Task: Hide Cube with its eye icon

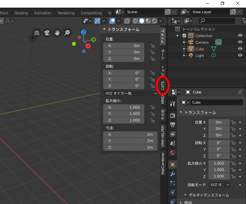Action: [240, 49]
